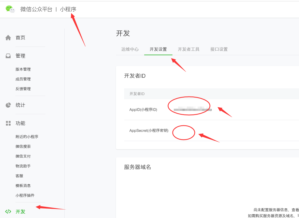Open the 管理 sidebar section

pos(20,56)
